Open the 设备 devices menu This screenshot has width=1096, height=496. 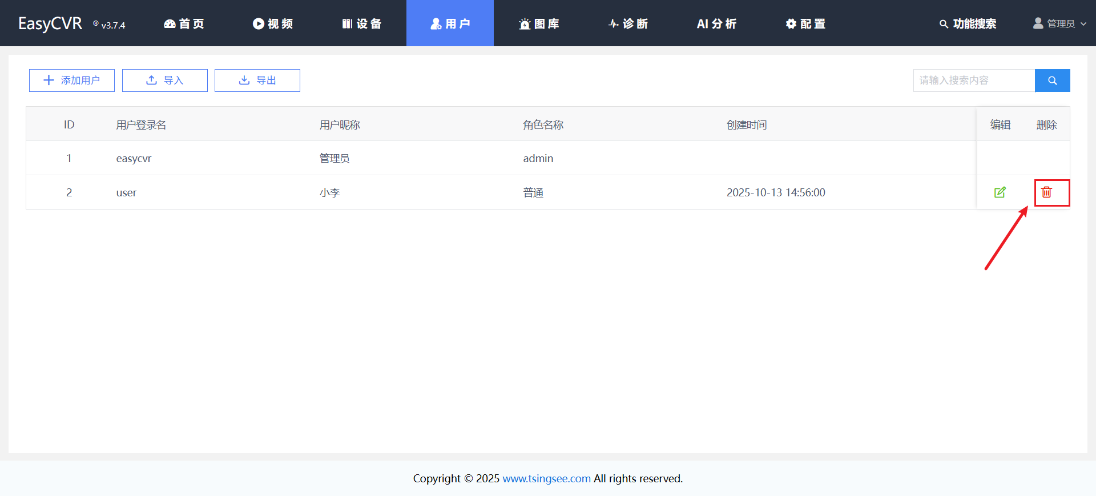point(361,23)
